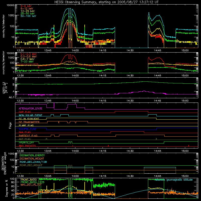Click the C class tick on GOES axis

point(14,78)
